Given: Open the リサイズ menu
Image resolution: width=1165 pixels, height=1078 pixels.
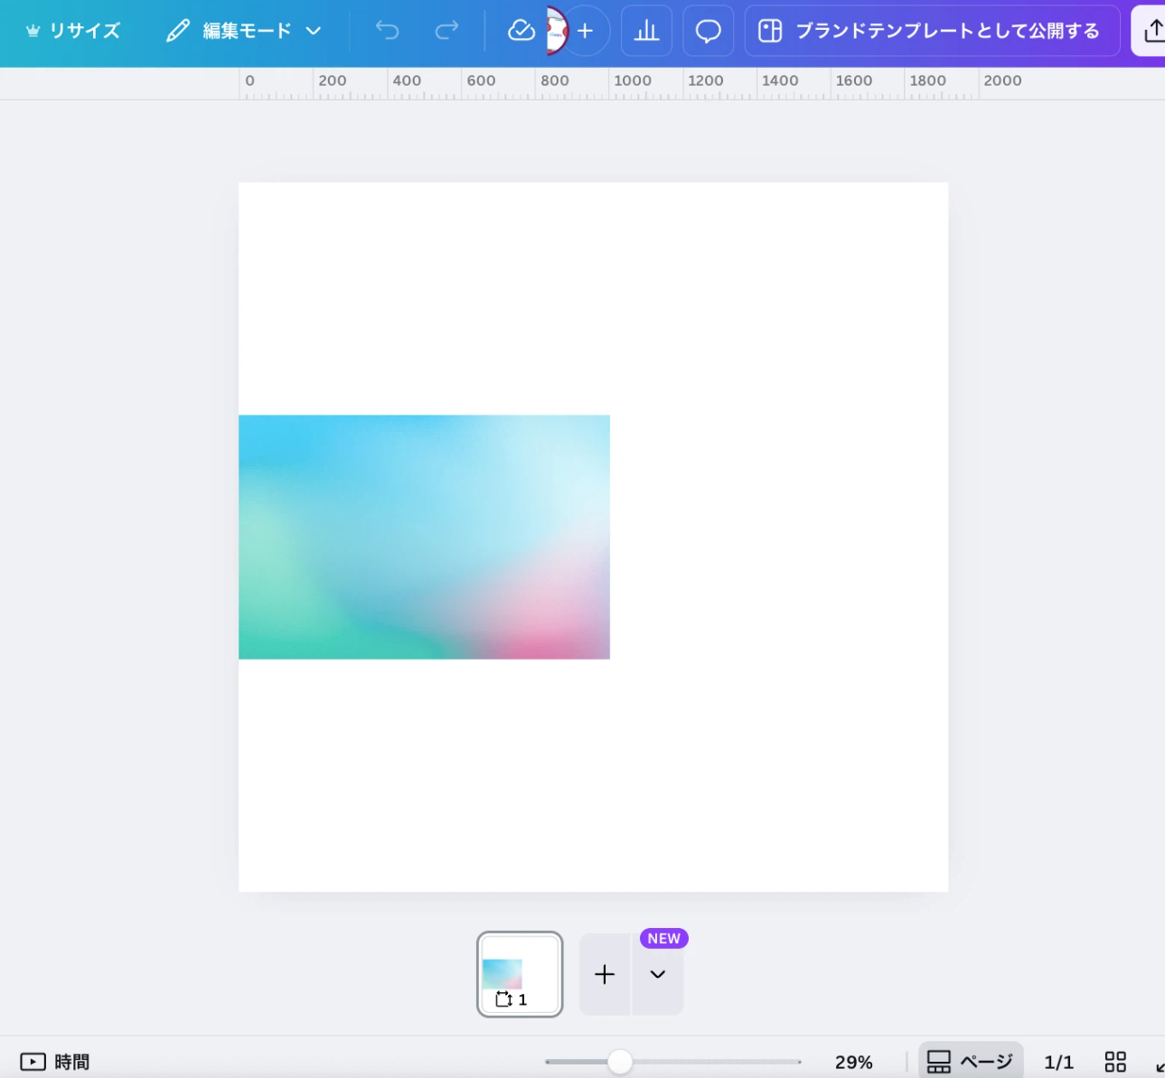Looking at the screenshot, I should click(73, 31).
